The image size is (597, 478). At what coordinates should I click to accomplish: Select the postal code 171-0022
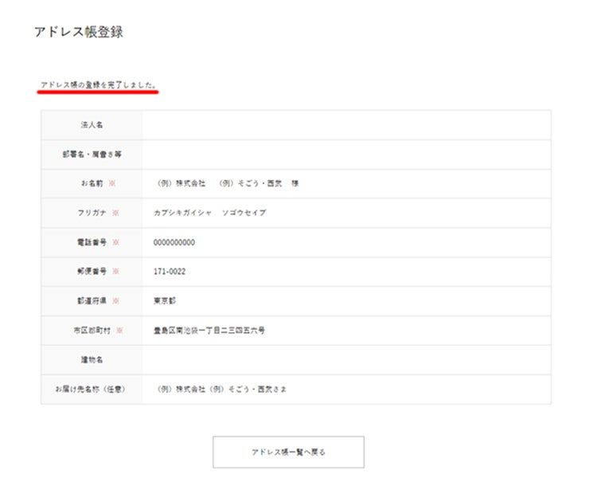click(170, 272)
